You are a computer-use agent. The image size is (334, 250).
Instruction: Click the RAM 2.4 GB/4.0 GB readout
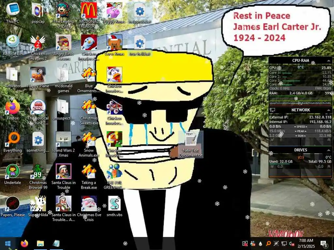tap(301, 93)
